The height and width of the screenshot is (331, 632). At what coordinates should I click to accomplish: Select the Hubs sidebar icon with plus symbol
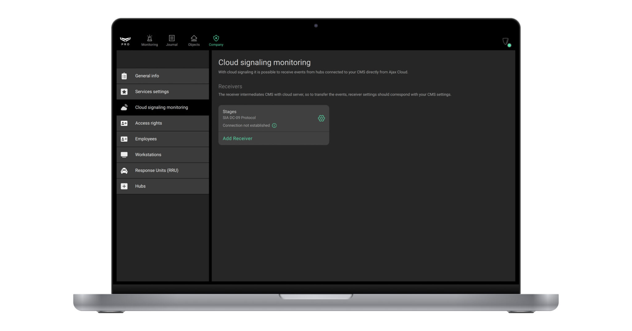point(124,186)
